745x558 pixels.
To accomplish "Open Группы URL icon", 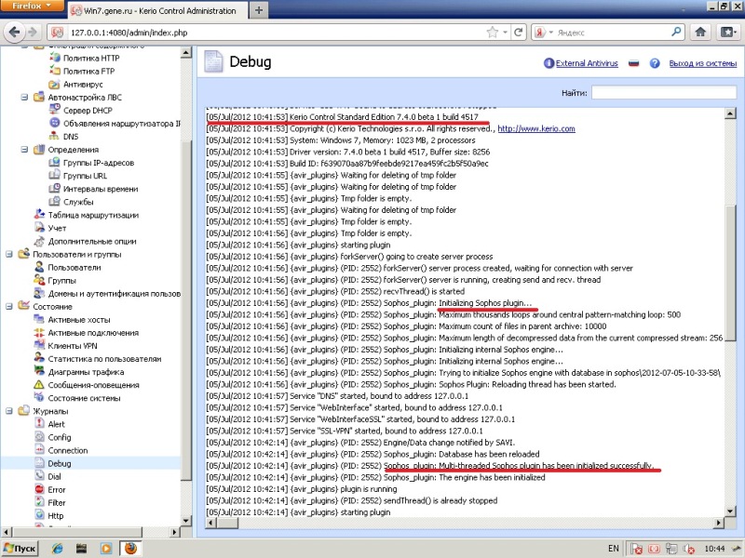I will pos(54,176).
